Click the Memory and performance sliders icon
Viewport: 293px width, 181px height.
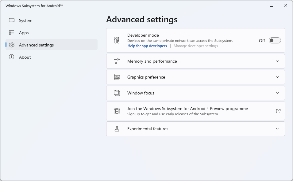tap(117, 61)
